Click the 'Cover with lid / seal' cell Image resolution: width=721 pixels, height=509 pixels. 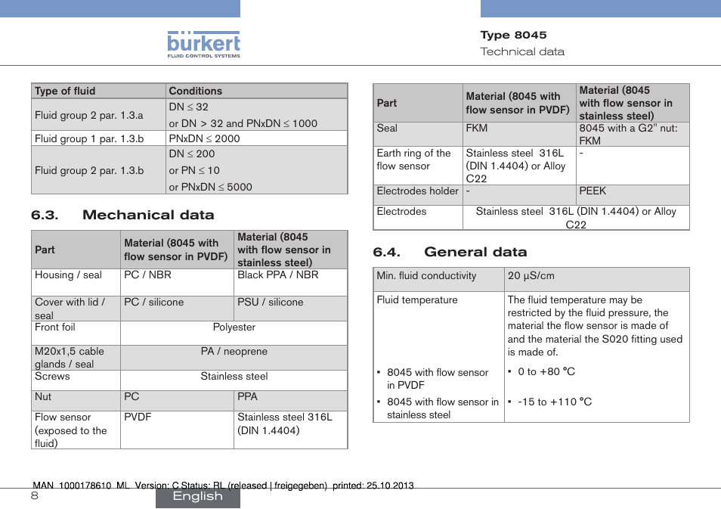pyautogui.click(x=76, y=309)
